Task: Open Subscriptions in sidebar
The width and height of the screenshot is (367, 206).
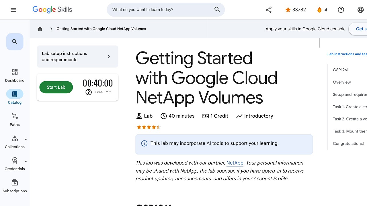Action: (x=15, y=186)
